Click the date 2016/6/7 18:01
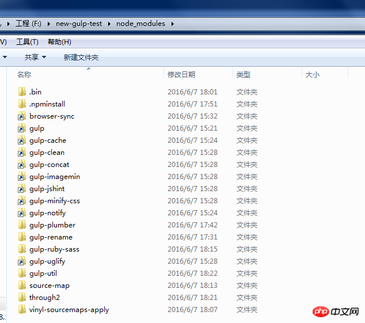Image resolution: width=365 pixels, height=323 pixels. [192, 92]
